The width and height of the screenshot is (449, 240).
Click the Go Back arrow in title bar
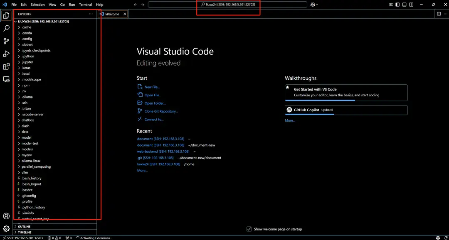136,5
